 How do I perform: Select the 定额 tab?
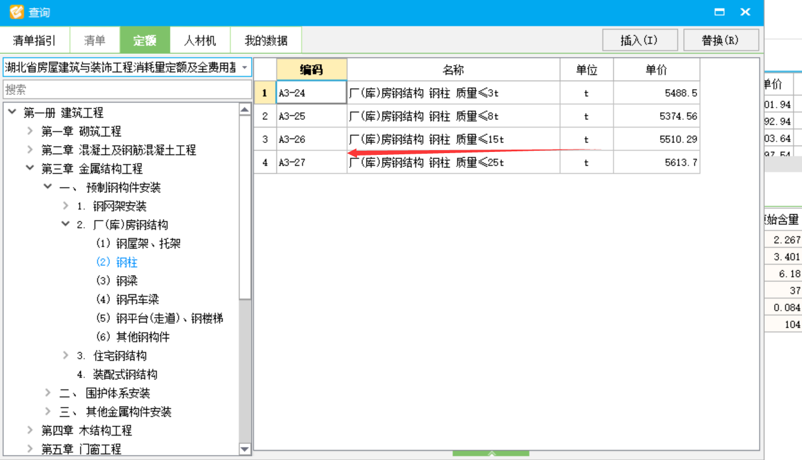pyautogui.click(x=144, y=40)
